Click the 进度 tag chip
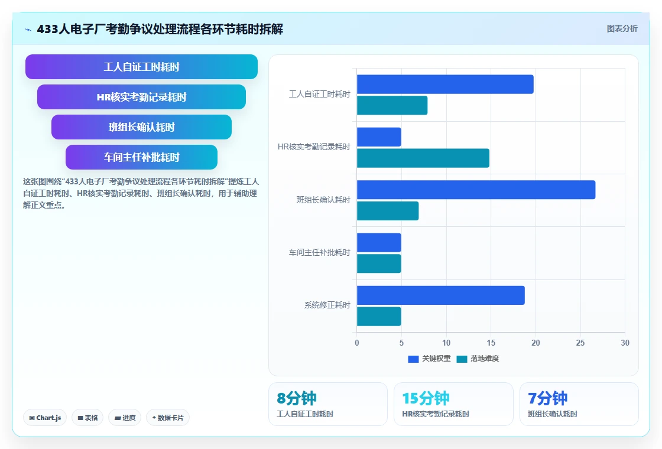 [x=125, y=418]
